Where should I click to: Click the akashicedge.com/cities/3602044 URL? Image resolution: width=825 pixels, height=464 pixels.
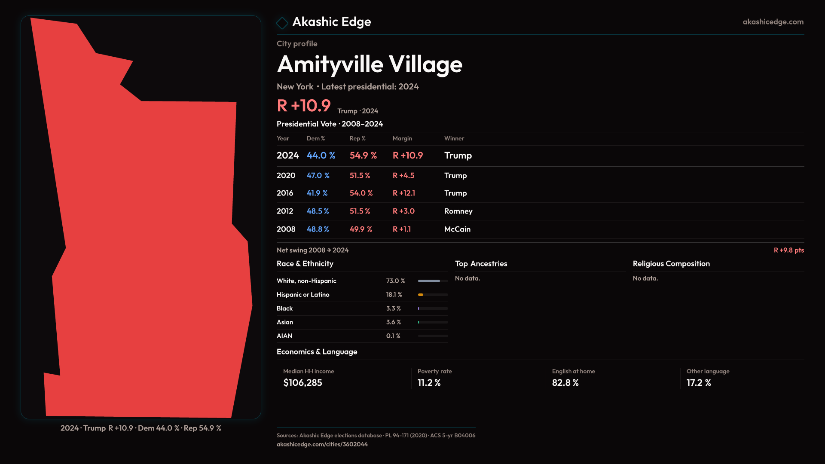(x=322, y=444)
